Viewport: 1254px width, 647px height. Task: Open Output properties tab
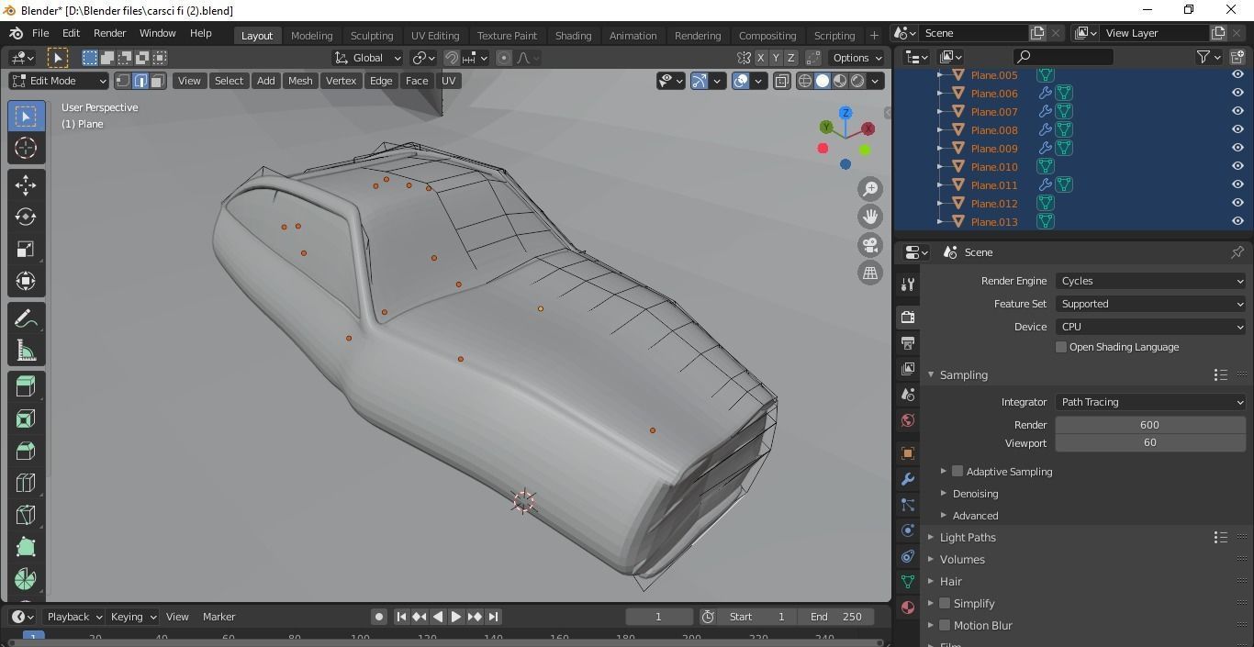pyautogui.click(x=908, y=342)
